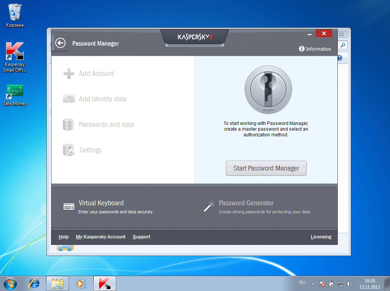Click the Add identity data card icon

[69, 99]
